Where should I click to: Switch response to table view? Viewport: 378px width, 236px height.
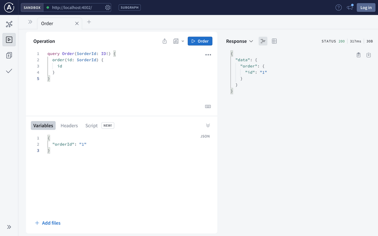[x=274, y=41]
